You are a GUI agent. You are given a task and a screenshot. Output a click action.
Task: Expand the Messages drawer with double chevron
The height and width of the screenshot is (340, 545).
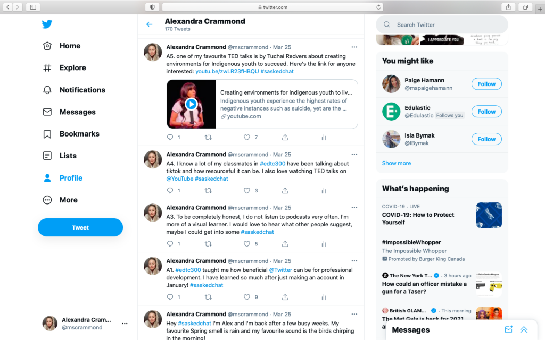click(524, 329)
